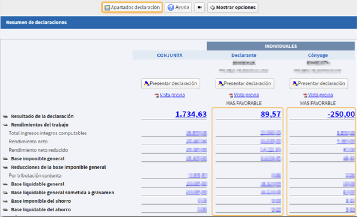Screen dimensions: 357x217
Task: Click Mostrar opciones button
Action: (x=233, y=8)
